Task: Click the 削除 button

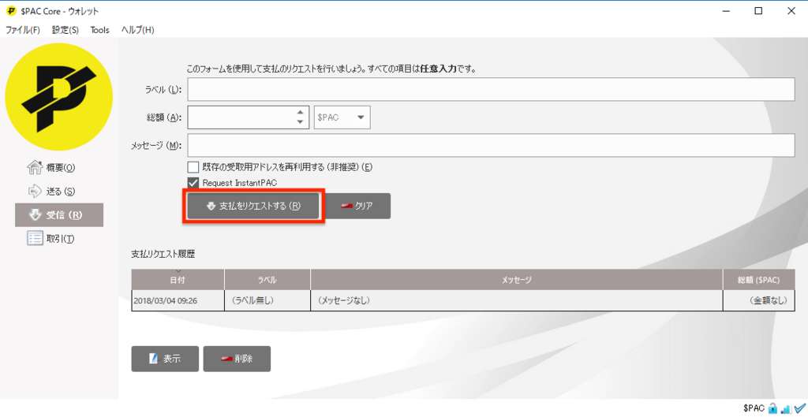Action: pyautogui.click(x=237, y=359)
